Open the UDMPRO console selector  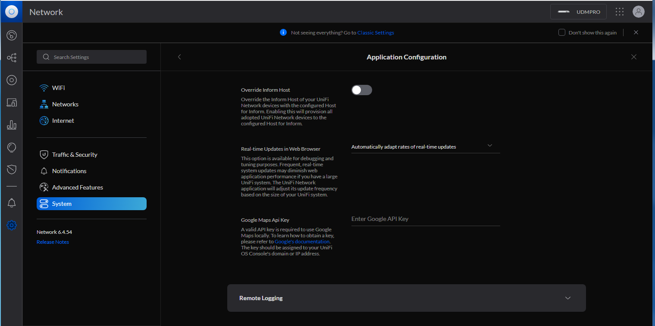578,12
